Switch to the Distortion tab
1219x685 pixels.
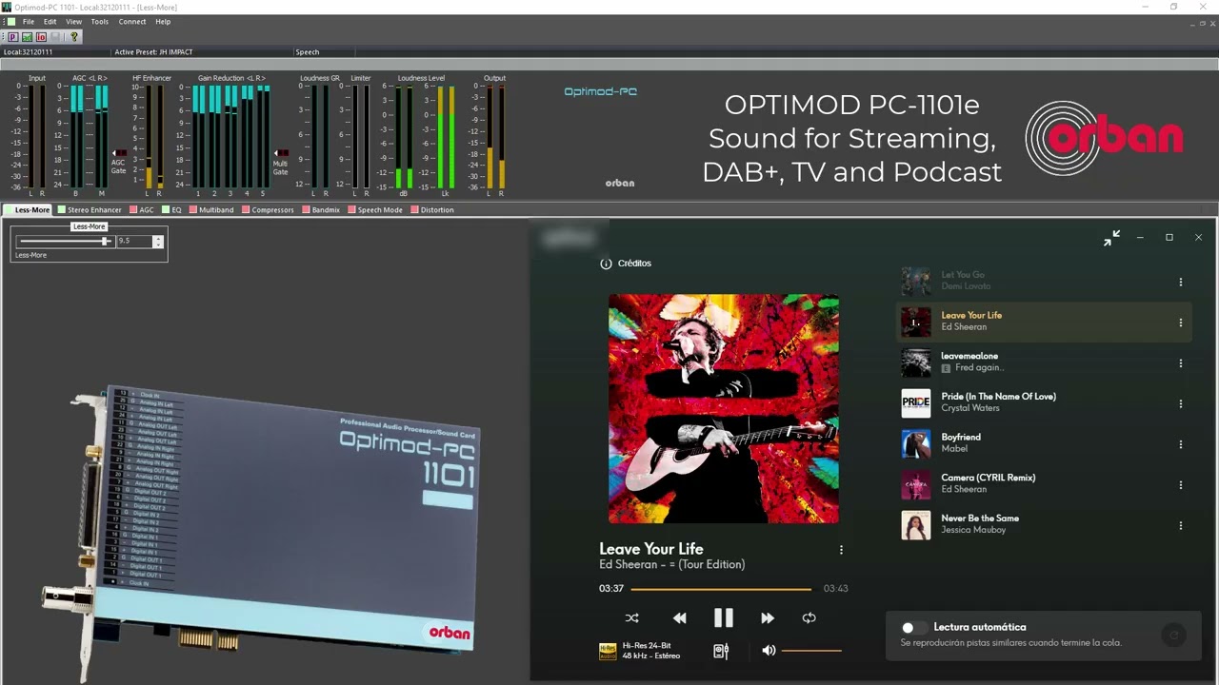tap(432, 209)
